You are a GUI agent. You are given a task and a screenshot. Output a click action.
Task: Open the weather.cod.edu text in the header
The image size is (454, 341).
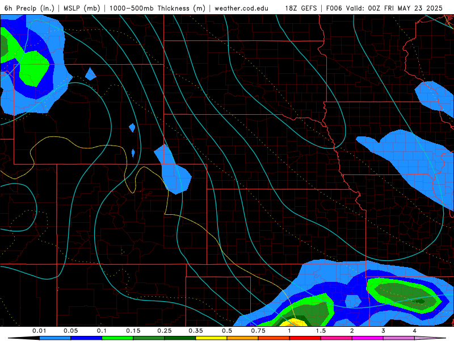pyautogui.click(x=241, y=9)
